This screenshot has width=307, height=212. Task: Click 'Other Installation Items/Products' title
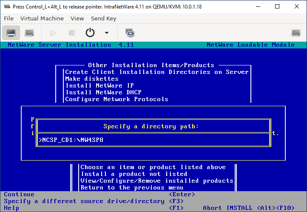point(151,65)
